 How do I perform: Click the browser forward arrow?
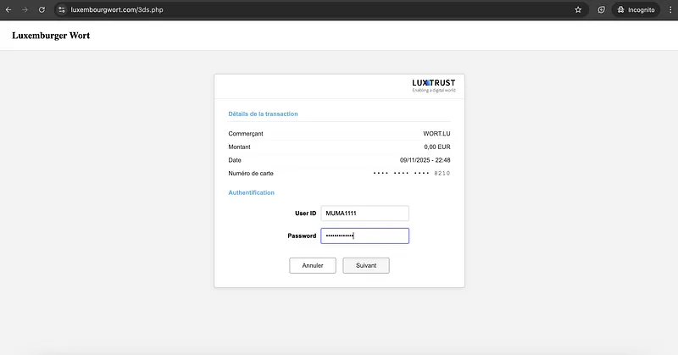pyautogui.click(x=25, y=9)
